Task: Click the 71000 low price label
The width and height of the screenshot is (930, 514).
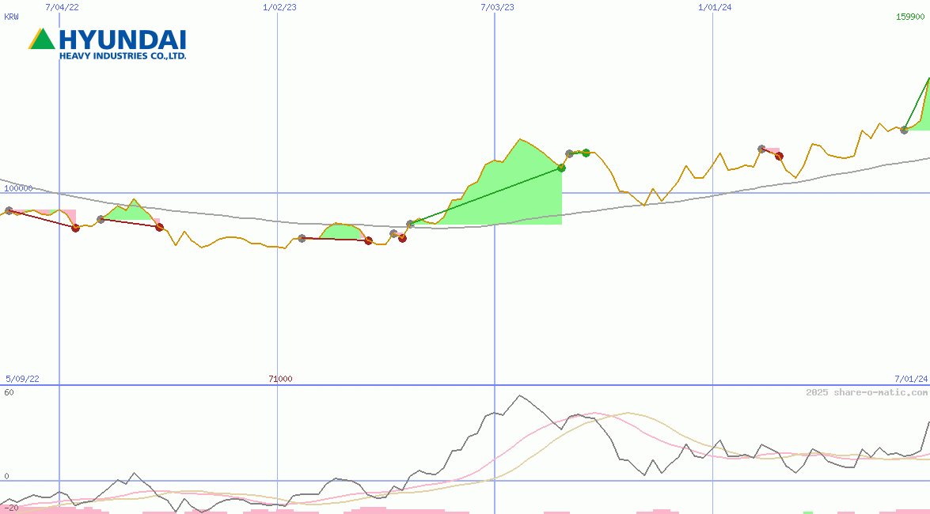Action: tap(280, 379)
